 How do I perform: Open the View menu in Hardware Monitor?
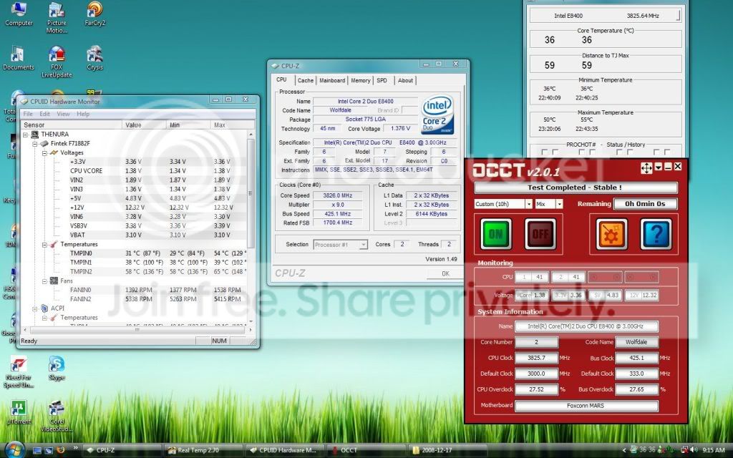tap(63, 114)
